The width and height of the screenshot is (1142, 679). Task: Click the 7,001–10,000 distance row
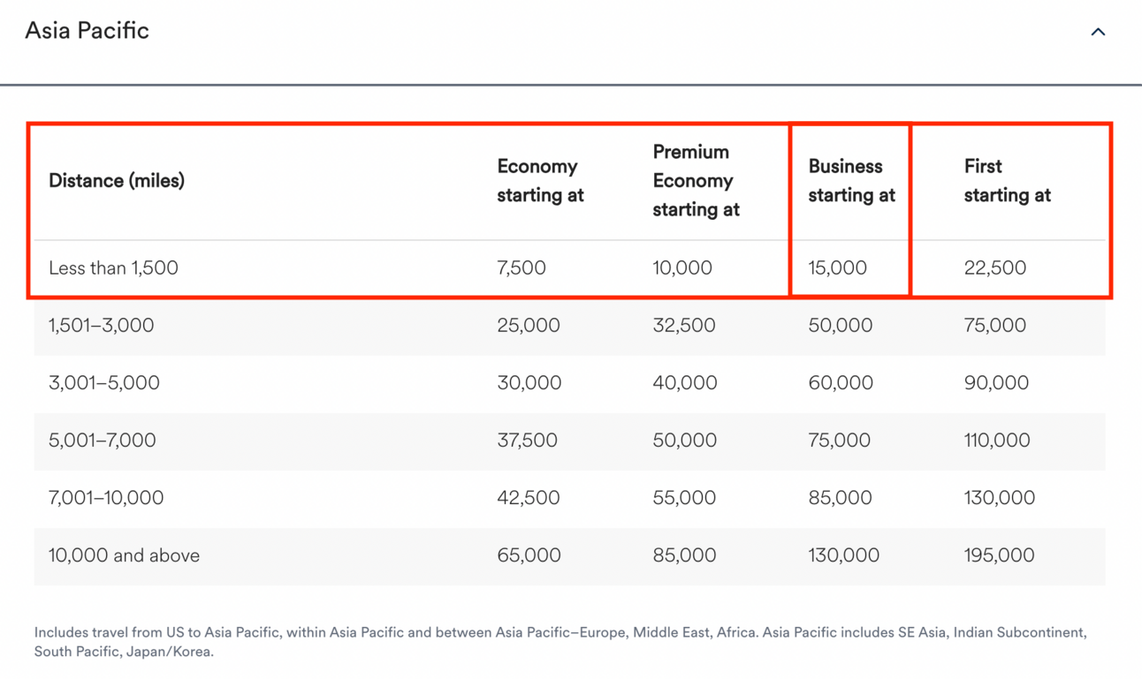point(569,497)
